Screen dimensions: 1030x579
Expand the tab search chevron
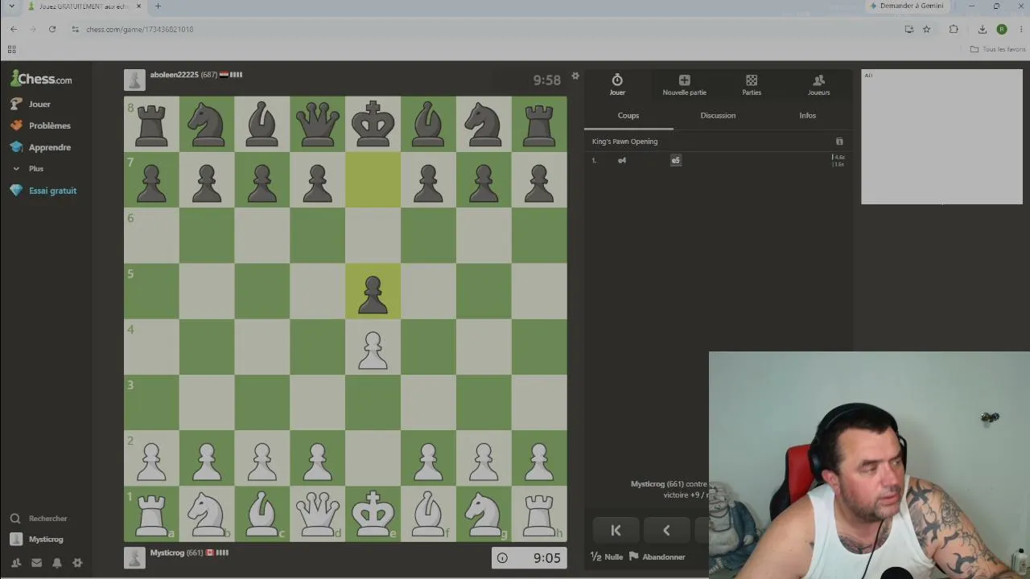coord(11,6)
